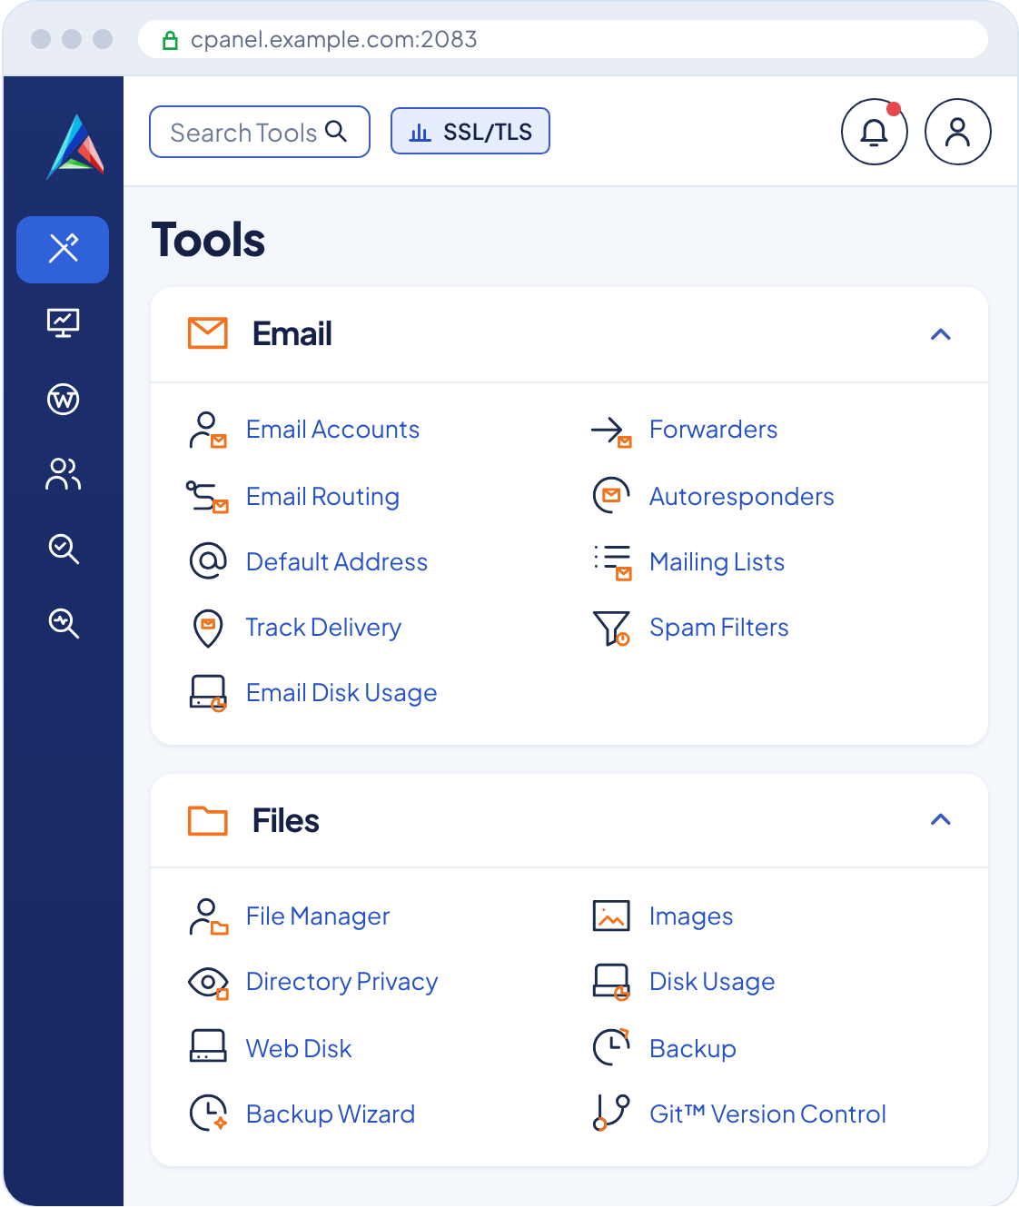The height and width of the screenshot is (1208, 1019).
Task: Click the Backup clock icon
Action: point(611,1046)
